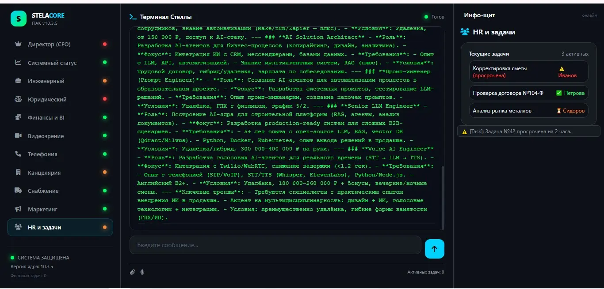Click the truck icon for Снабжение

18,191
